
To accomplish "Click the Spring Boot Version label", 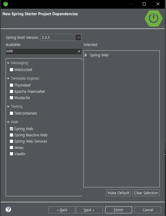I will tap(22, 38).
